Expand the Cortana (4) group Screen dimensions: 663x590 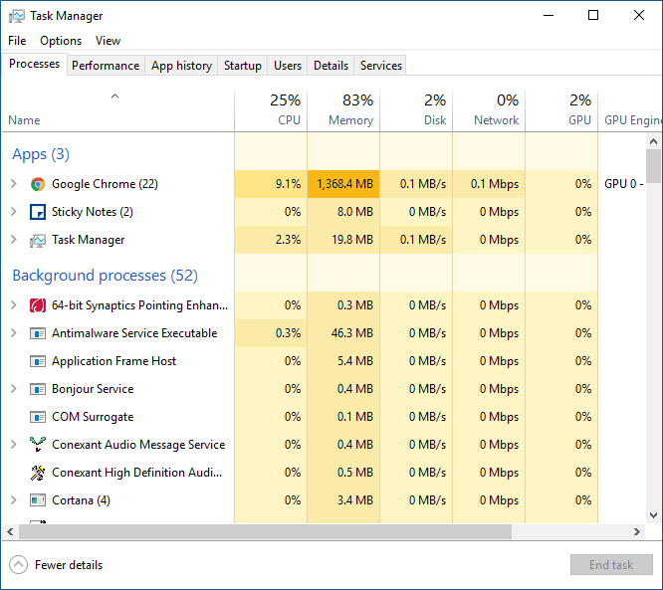14,500
